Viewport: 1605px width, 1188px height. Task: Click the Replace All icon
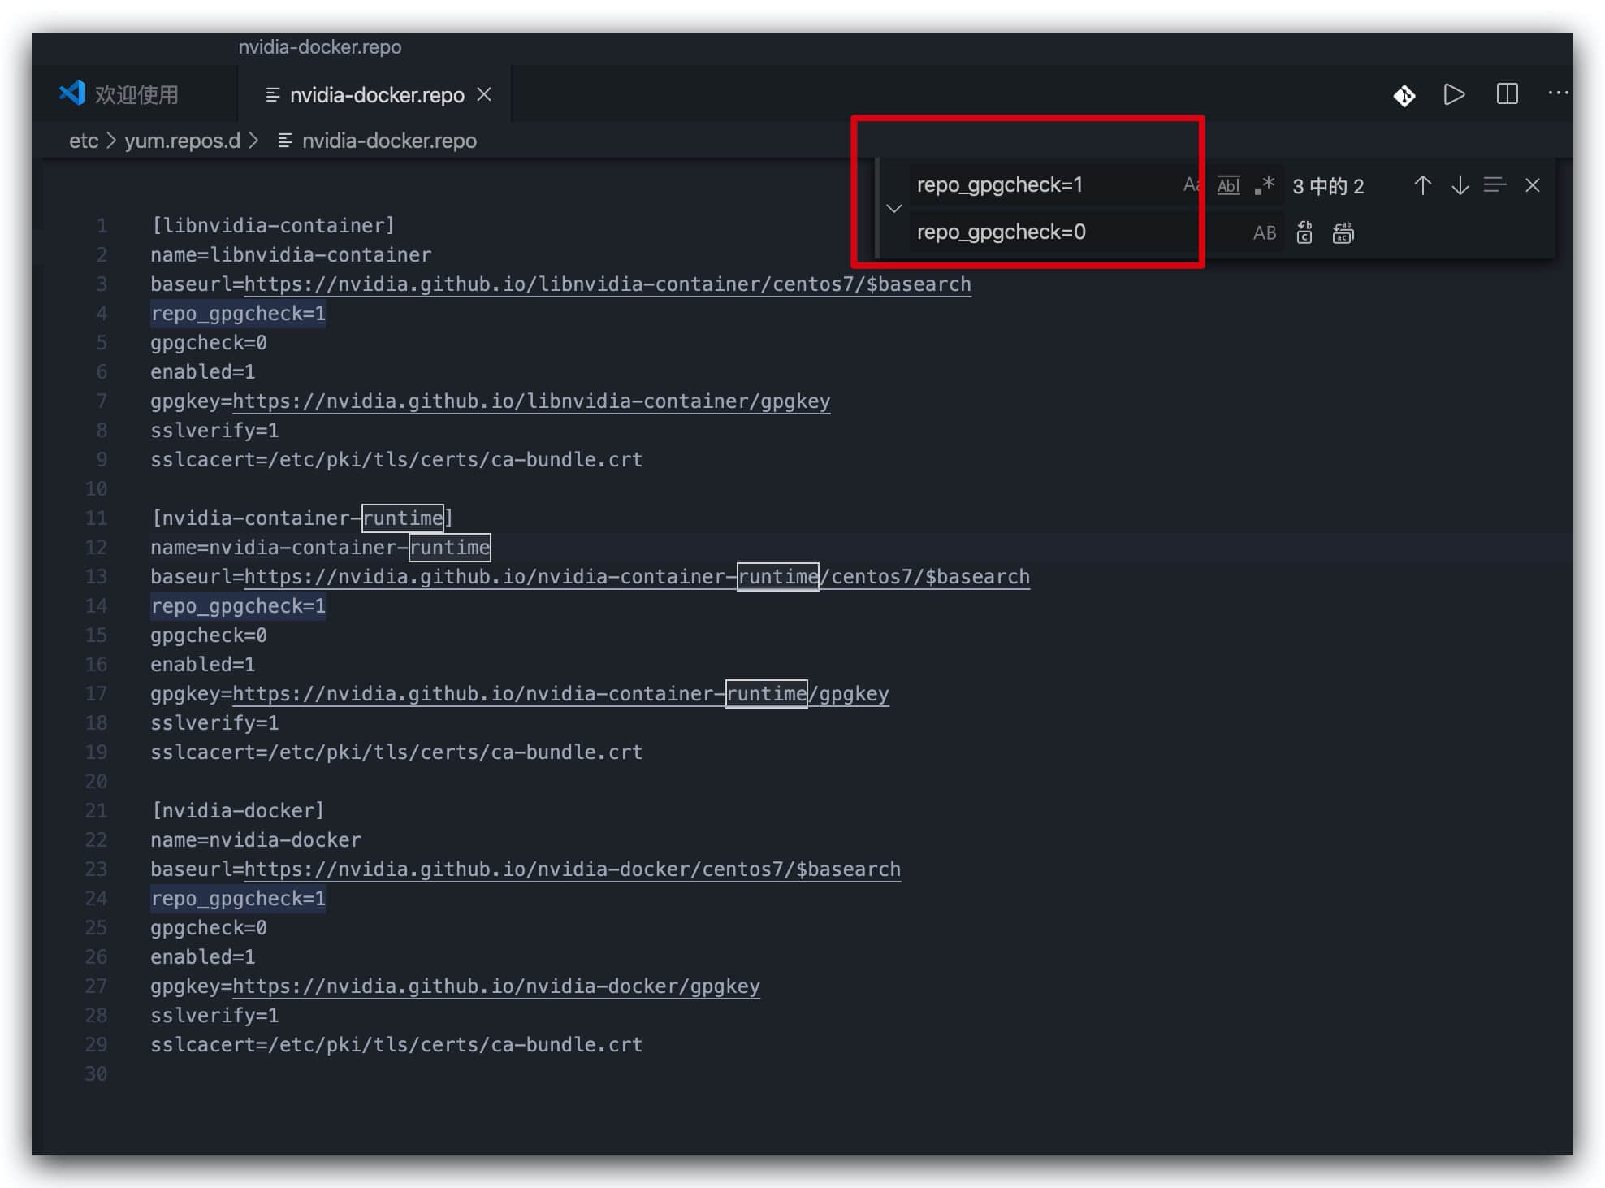(x=1343, y=233)
